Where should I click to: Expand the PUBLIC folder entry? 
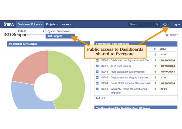pos(31,31)
